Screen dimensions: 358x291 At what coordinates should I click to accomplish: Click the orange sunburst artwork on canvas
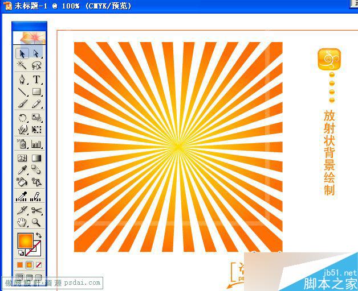coord(178,147)
